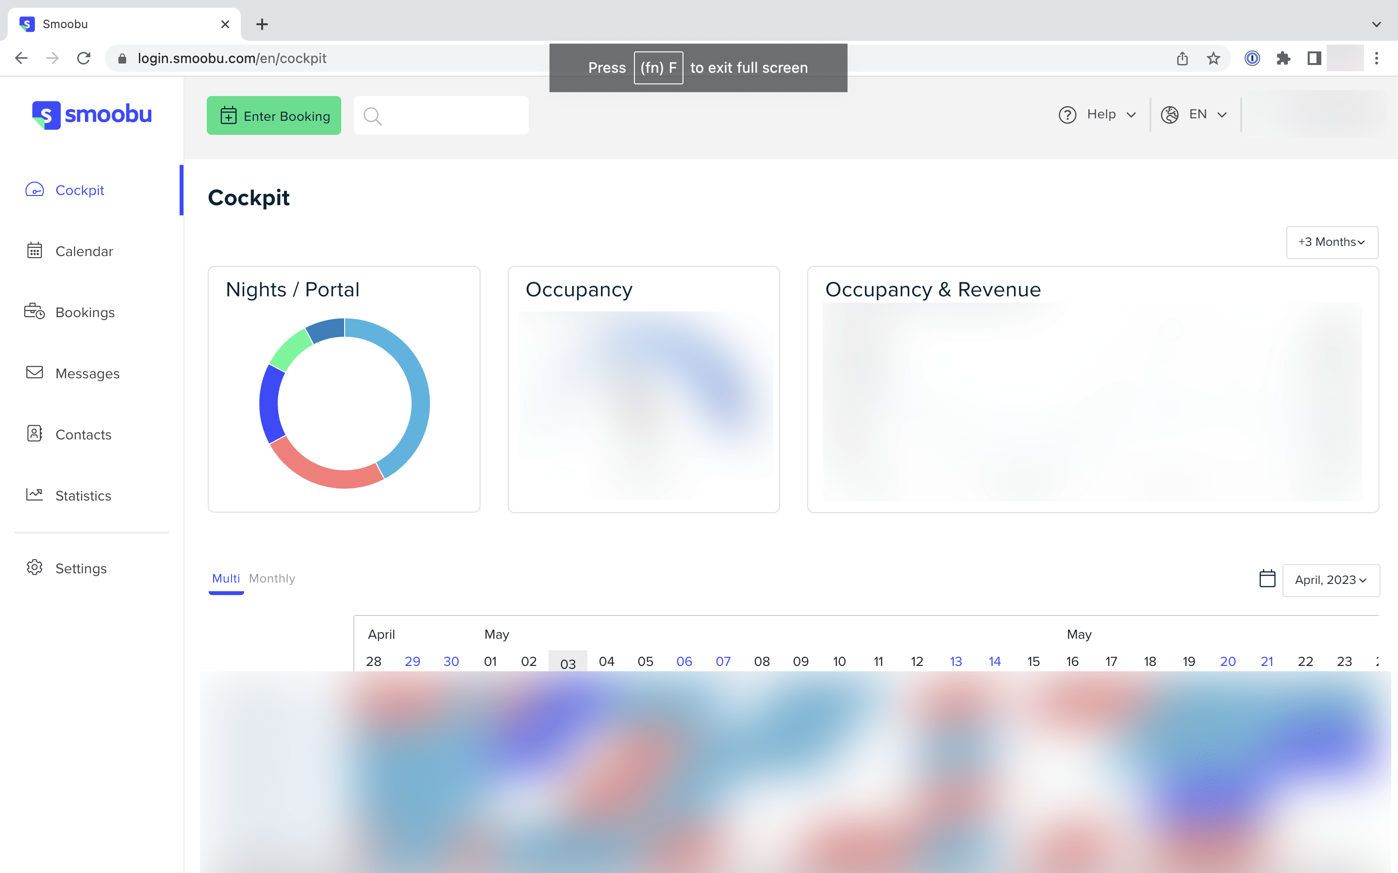The width and height of the screenshot is (1398, 873).
Task: Reload the page
Action: pos(84,58)
